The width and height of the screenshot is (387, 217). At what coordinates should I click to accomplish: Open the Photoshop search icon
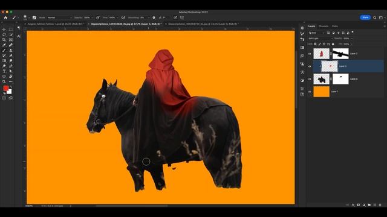pyautogui.click(x=375, y=17)
